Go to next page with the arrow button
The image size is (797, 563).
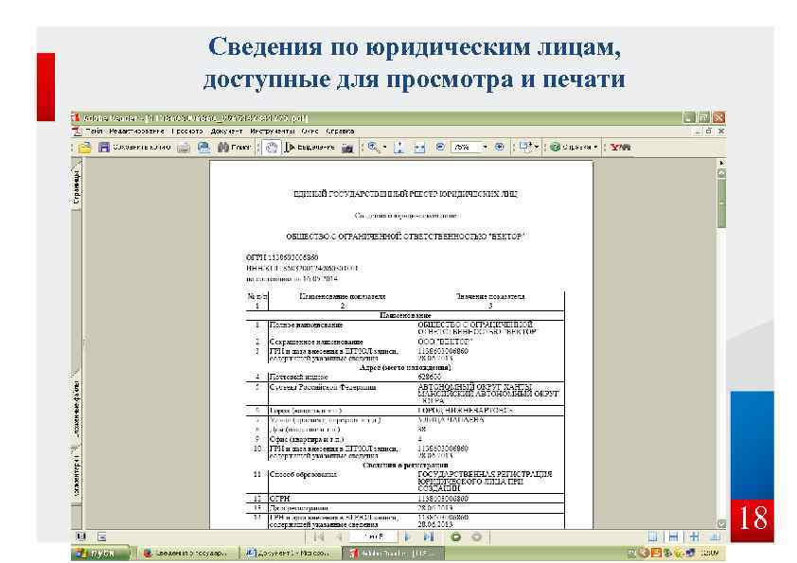pos(408,537)
